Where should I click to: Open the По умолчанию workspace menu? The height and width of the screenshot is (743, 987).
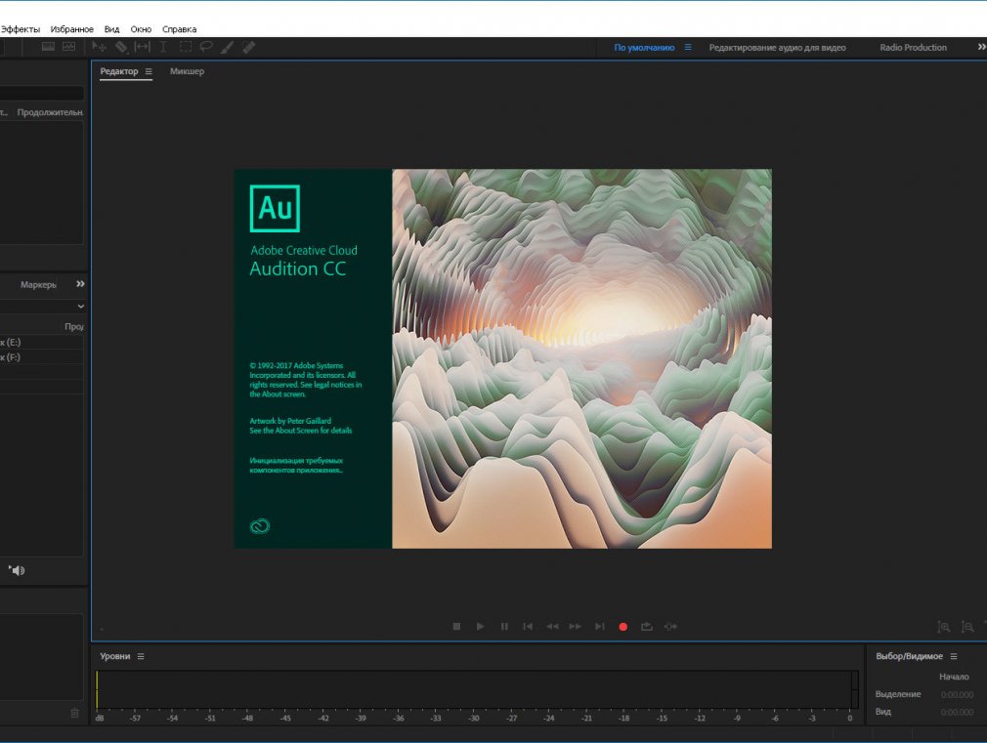(x=688, y=47)
